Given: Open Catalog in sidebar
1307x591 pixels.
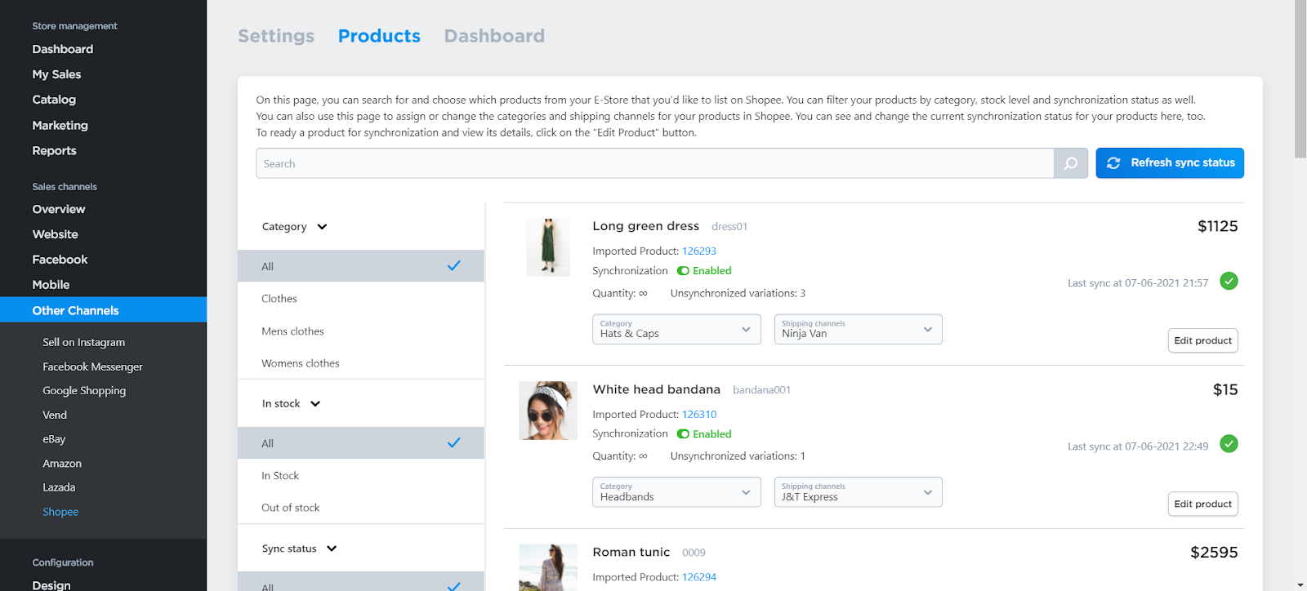Looking at the screenshot, I should coord(54,100).
